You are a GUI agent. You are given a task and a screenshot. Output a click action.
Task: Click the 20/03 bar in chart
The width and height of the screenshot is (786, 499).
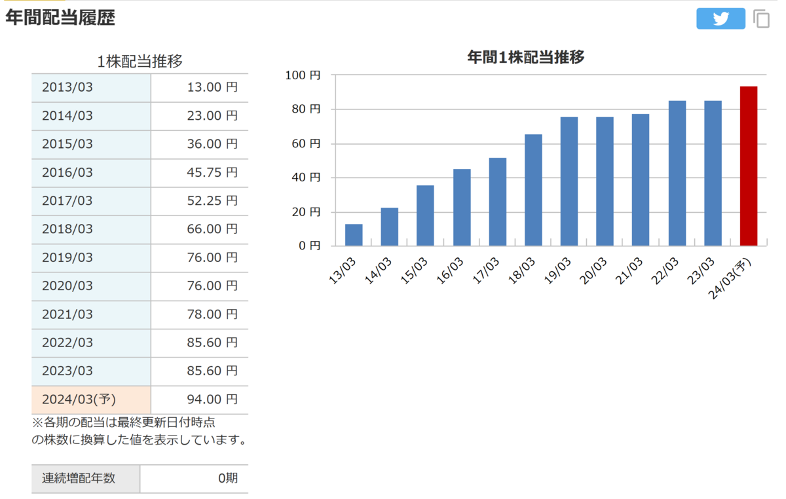[605, 181]
